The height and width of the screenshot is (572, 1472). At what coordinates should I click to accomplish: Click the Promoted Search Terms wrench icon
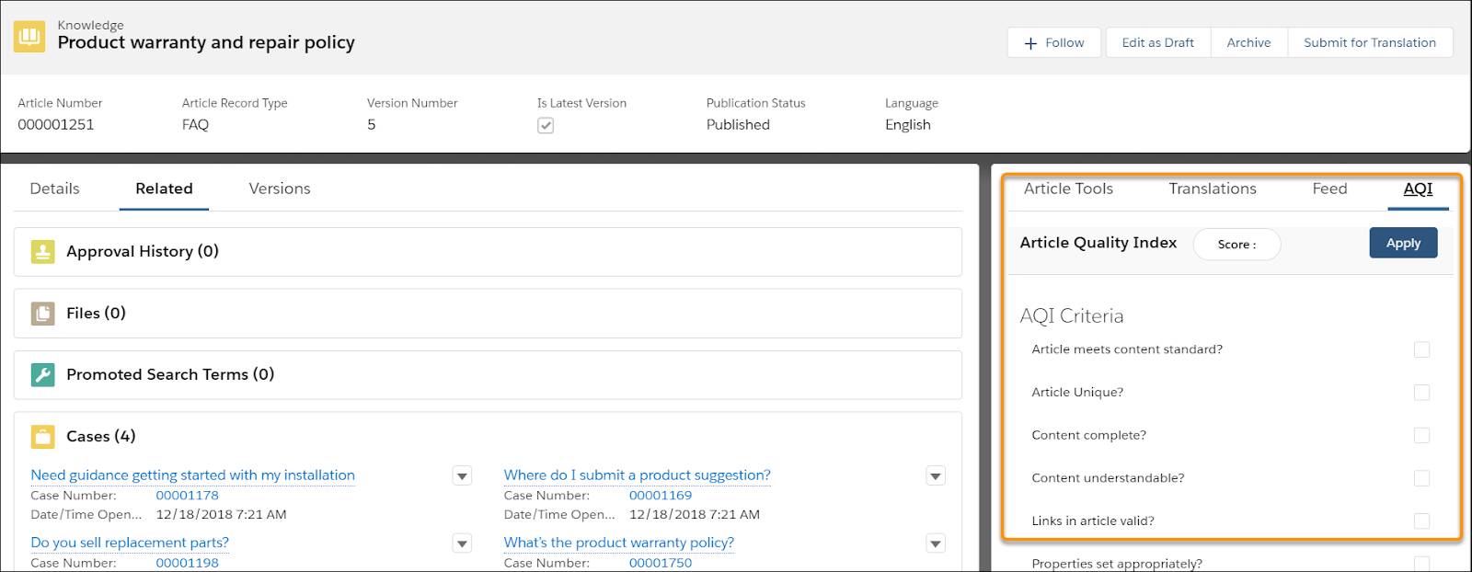coord(42,375)
